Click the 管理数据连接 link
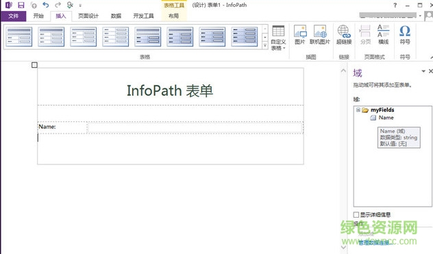 375,242
